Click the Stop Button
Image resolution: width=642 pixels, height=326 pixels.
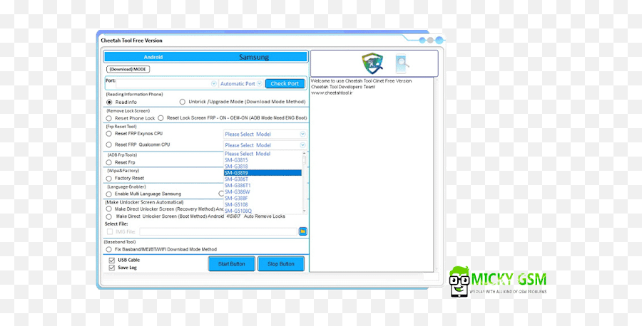coord(281,264)
